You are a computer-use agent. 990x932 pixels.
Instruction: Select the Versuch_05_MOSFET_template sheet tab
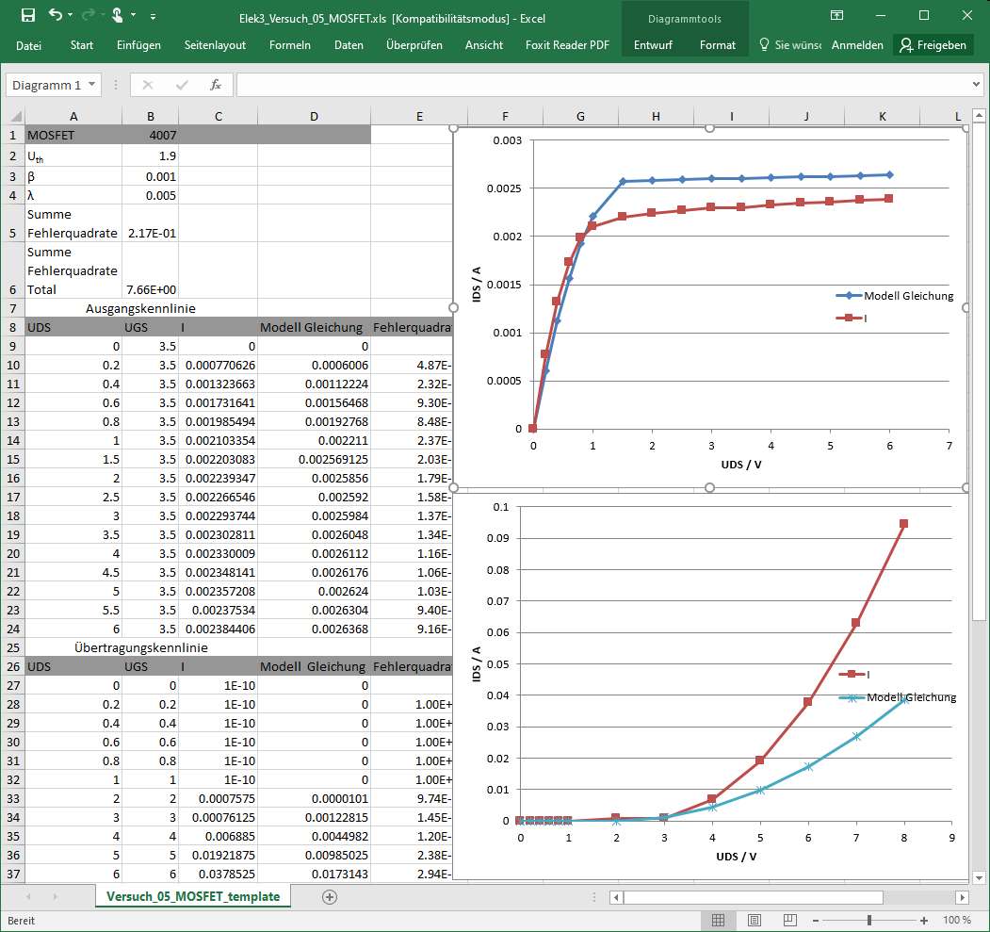(193, 897)
